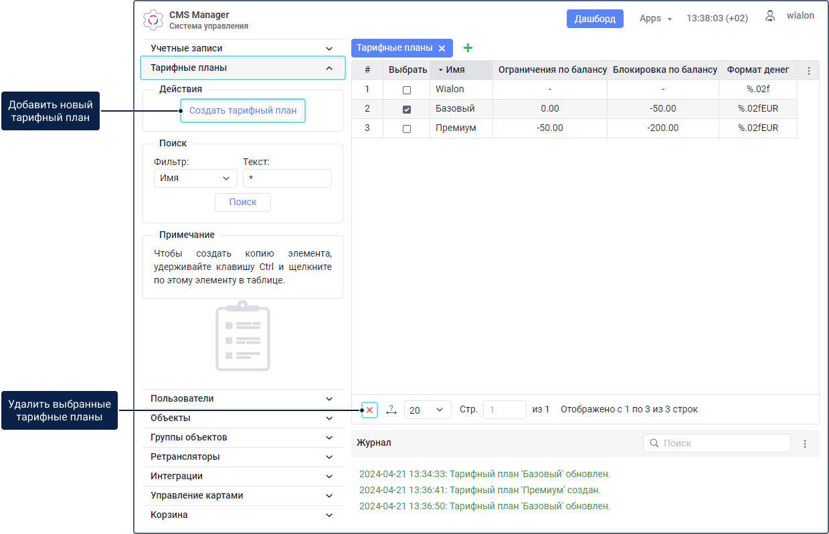The height and width of the screenshot is (534, 829).
Task: Click the user profile icon near wialon
Action: 770,16
